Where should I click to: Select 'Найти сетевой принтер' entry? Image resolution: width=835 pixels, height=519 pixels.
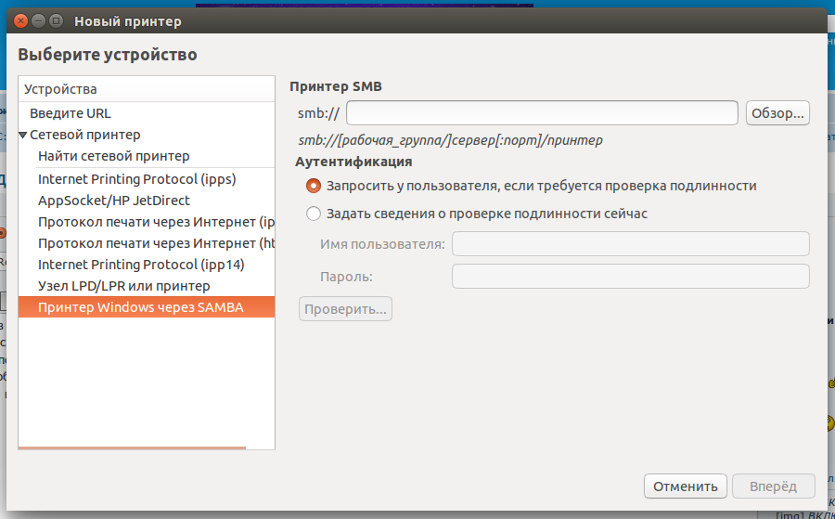113,156
